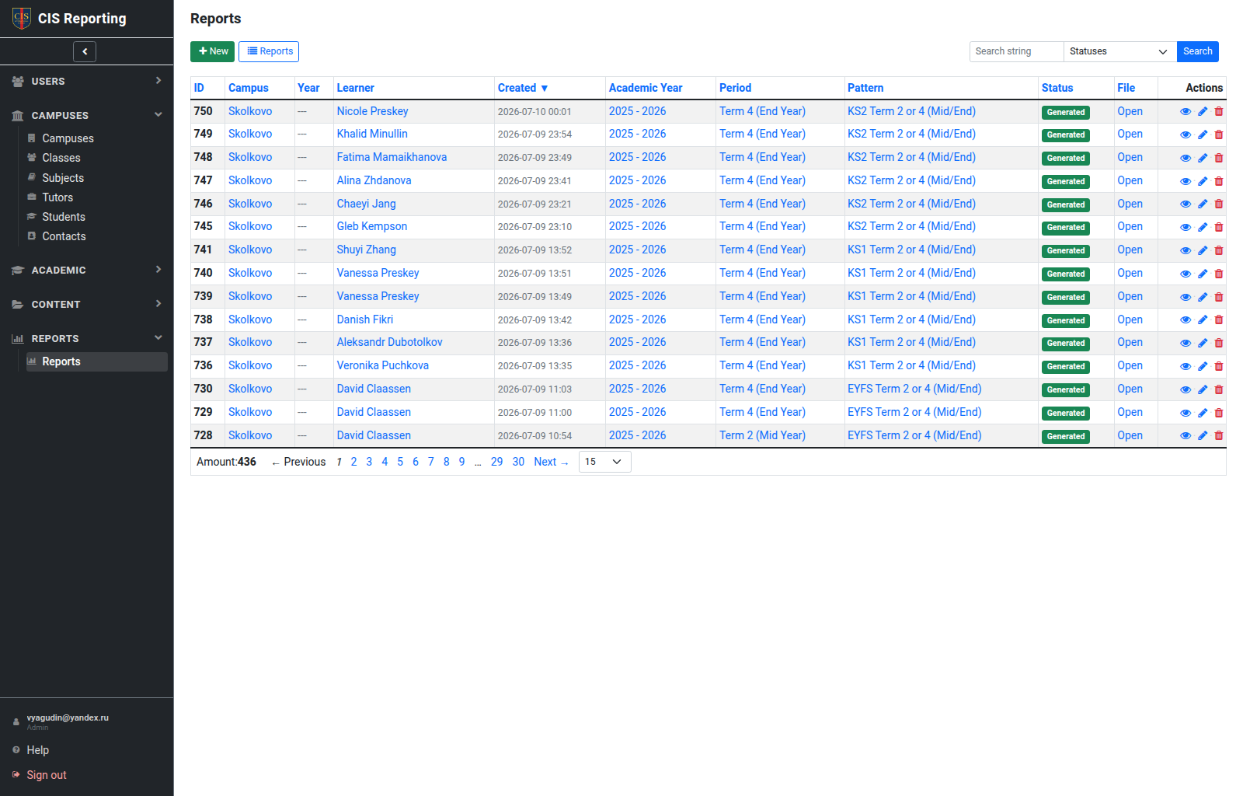
Task: Delete report 750's neighbor 749 trash icon
Action: tap(1219, 135)
